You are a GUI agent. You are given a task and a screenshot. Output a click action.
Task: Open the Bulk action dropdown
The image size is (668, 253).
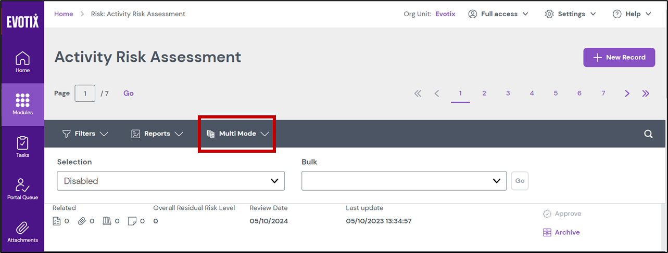coord(404,181)
